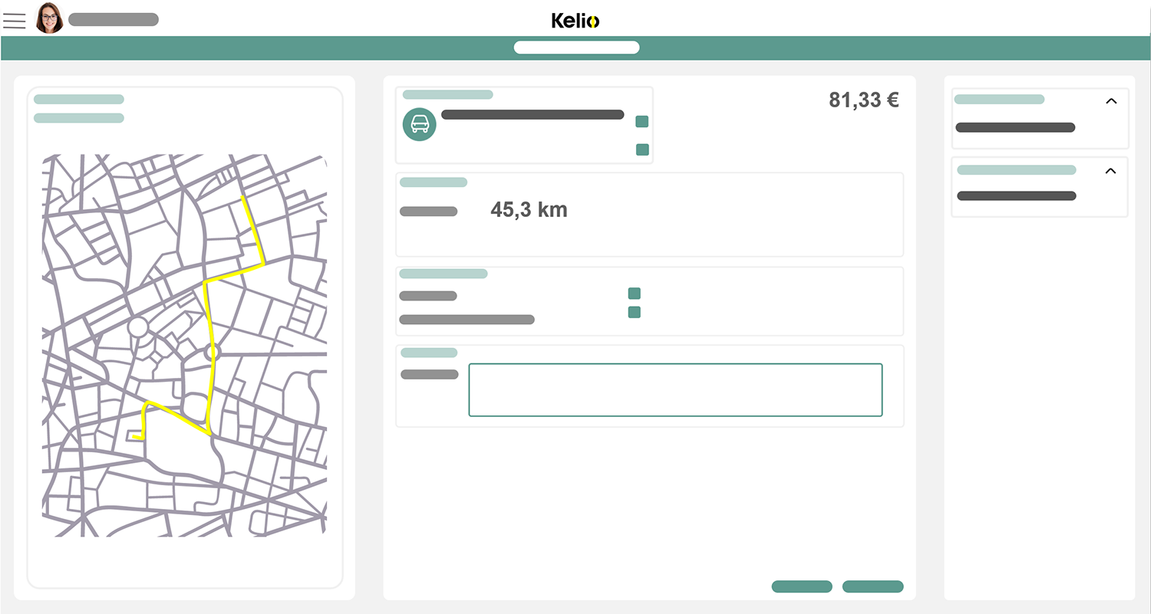Collapse the second right sidebar section

coord(1111,169)
